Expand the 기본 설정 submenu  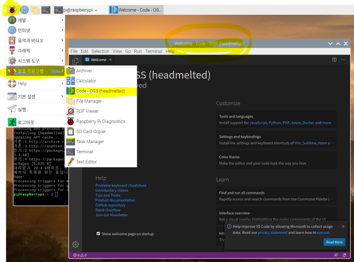[36, 97]
